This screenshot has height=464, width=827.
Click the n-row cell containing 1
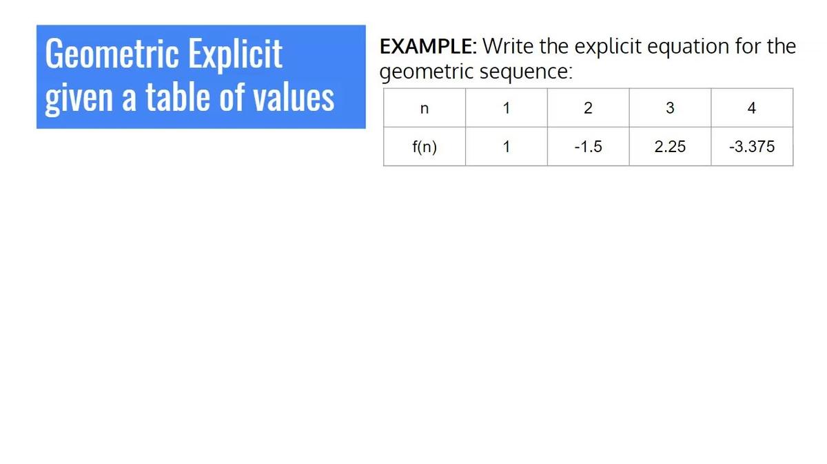(506, 108)
